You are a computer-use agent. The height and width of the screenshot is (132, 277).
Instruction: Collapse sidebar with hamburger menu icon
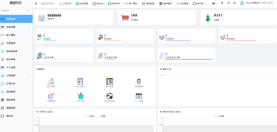[x=36, y=3]
